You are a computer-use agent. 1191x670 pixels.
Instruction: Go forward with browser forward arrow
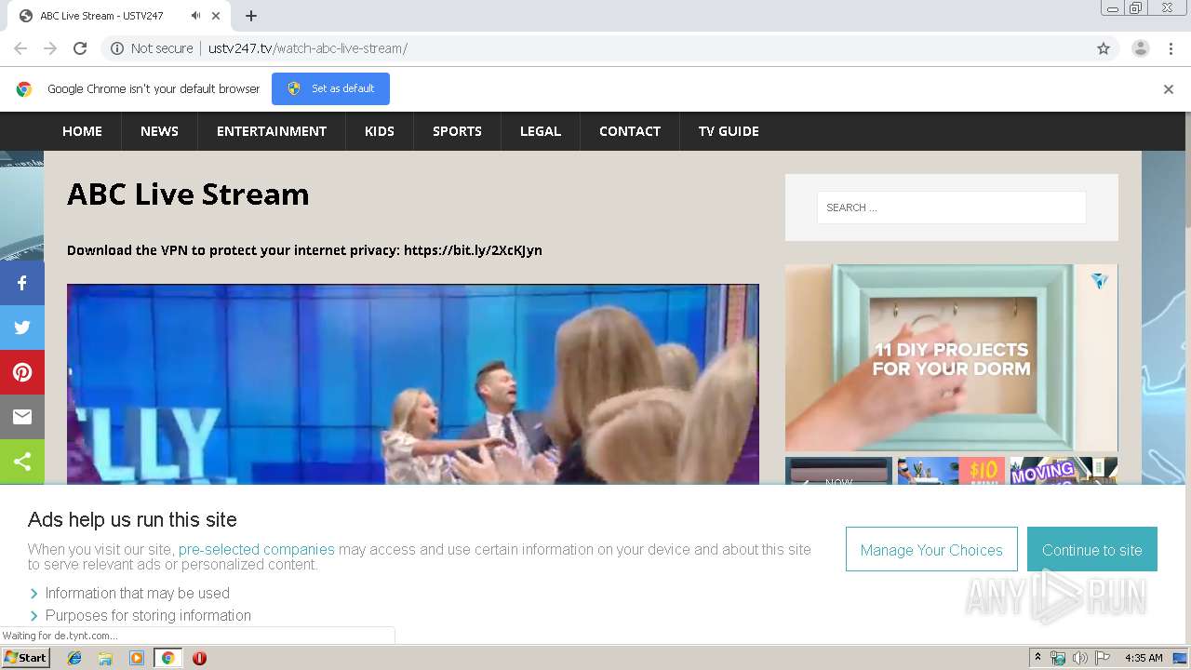pos(50,48)
